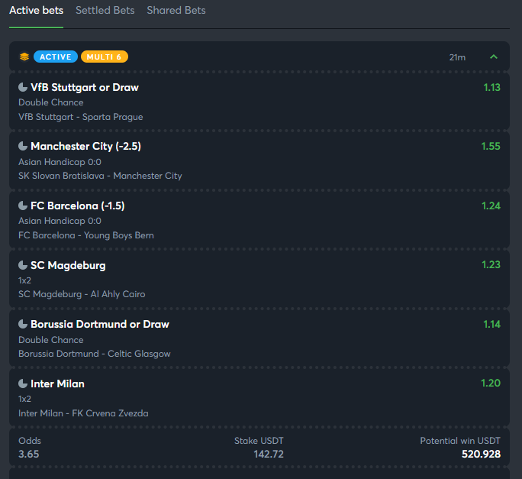Click pending icon beside SC Magdeburg

(23, 265)
